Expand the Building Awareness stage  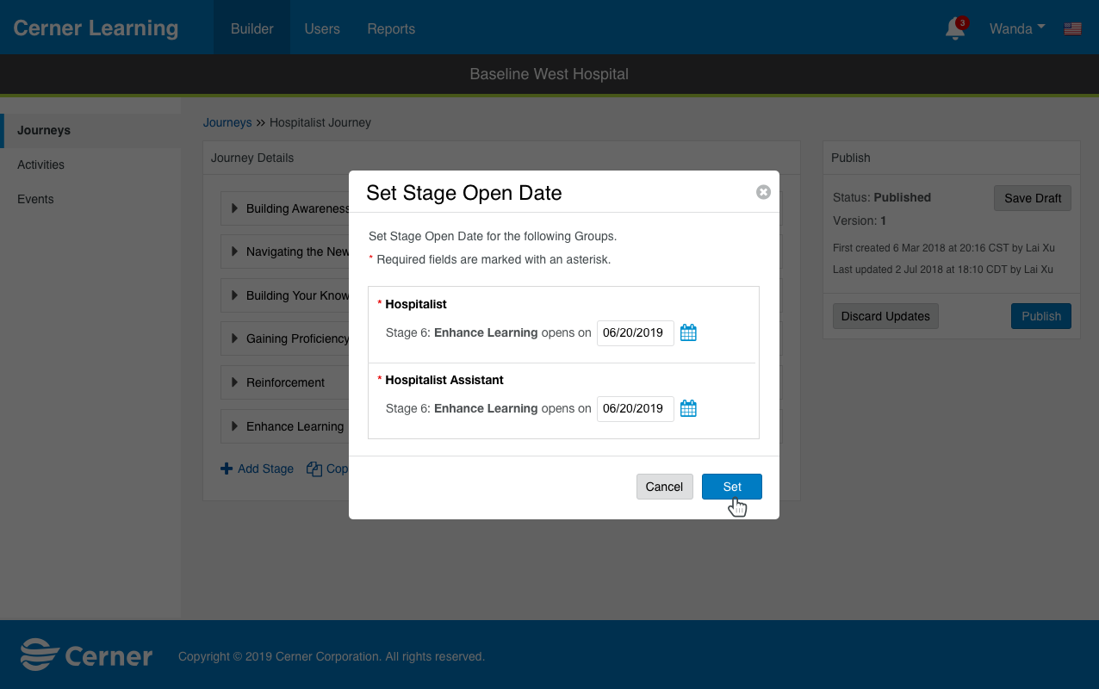235,208
